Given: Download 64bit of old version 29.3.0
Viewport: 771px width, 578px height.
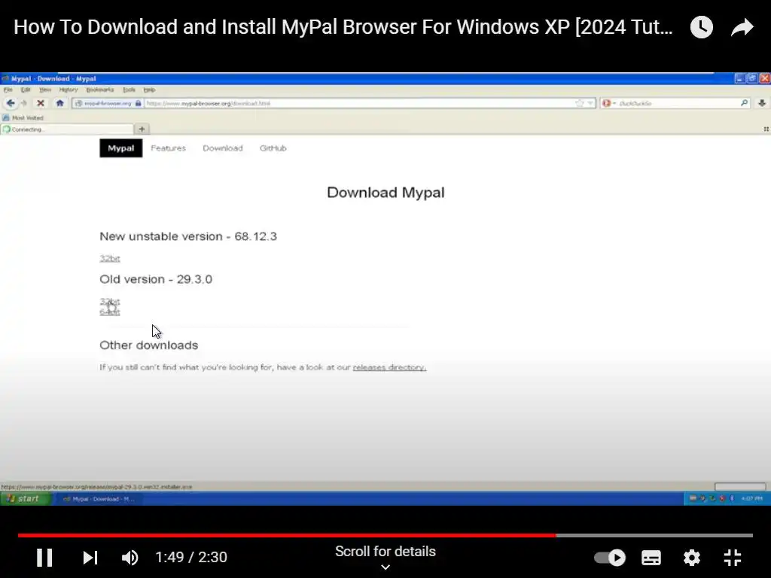Looking at the screenshot, I should (110, 312).
